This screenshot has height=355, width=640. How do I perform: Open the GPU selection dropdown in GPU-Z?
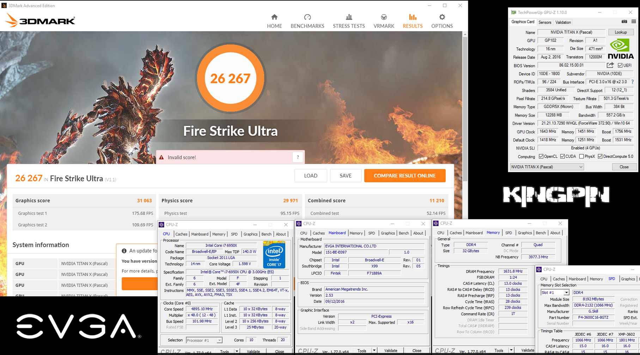tap(547, 167)
